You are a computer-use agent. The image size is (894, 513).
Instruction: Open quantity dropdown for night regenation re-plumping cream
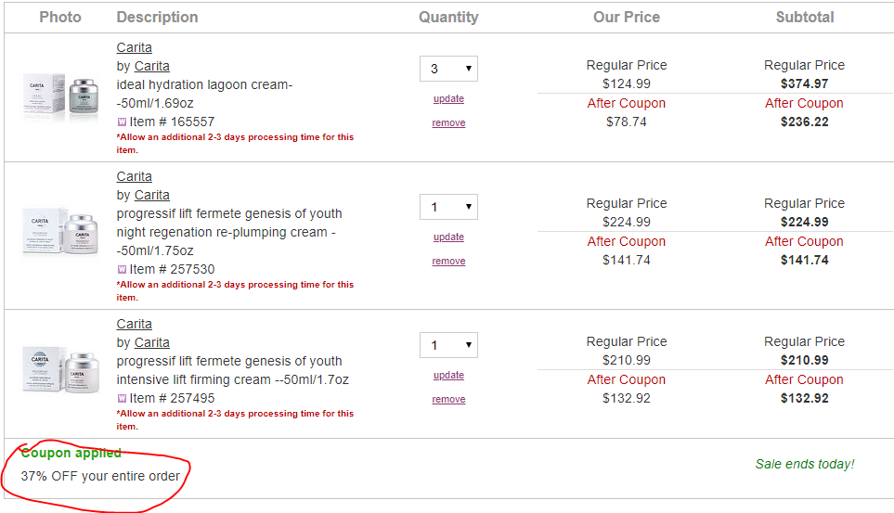[x=448, y=207]
